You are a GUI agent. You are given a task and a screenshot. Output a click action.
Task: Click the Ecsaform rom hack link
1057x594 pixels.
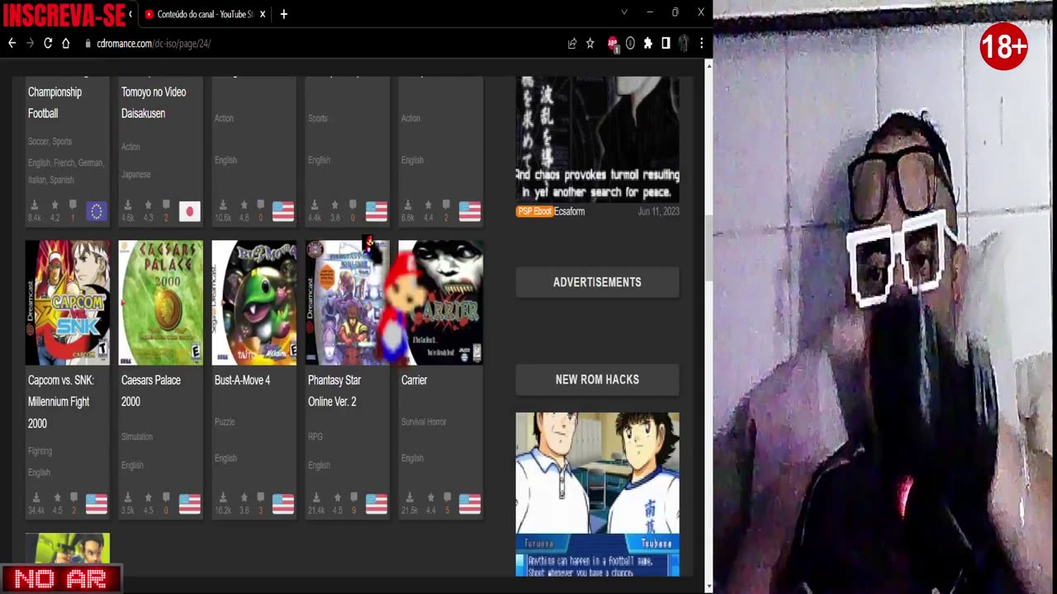[569, 211]
